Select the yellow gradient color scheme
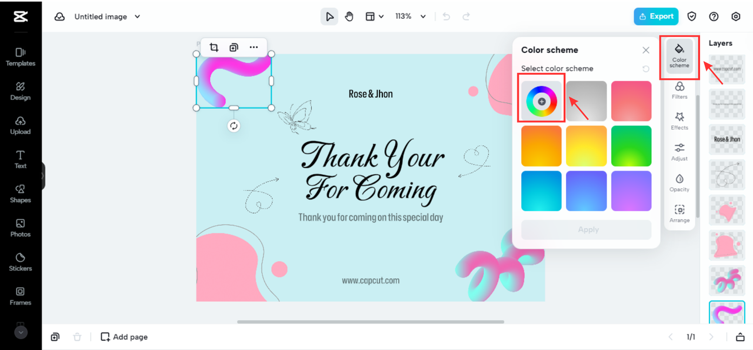 click(587, 146)
